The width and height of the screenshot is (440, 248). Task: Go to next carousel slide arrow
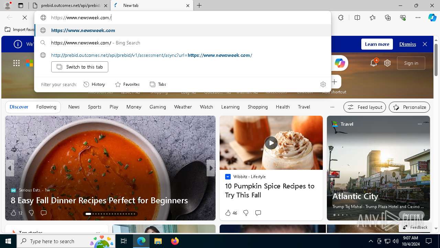click(211, 168)
